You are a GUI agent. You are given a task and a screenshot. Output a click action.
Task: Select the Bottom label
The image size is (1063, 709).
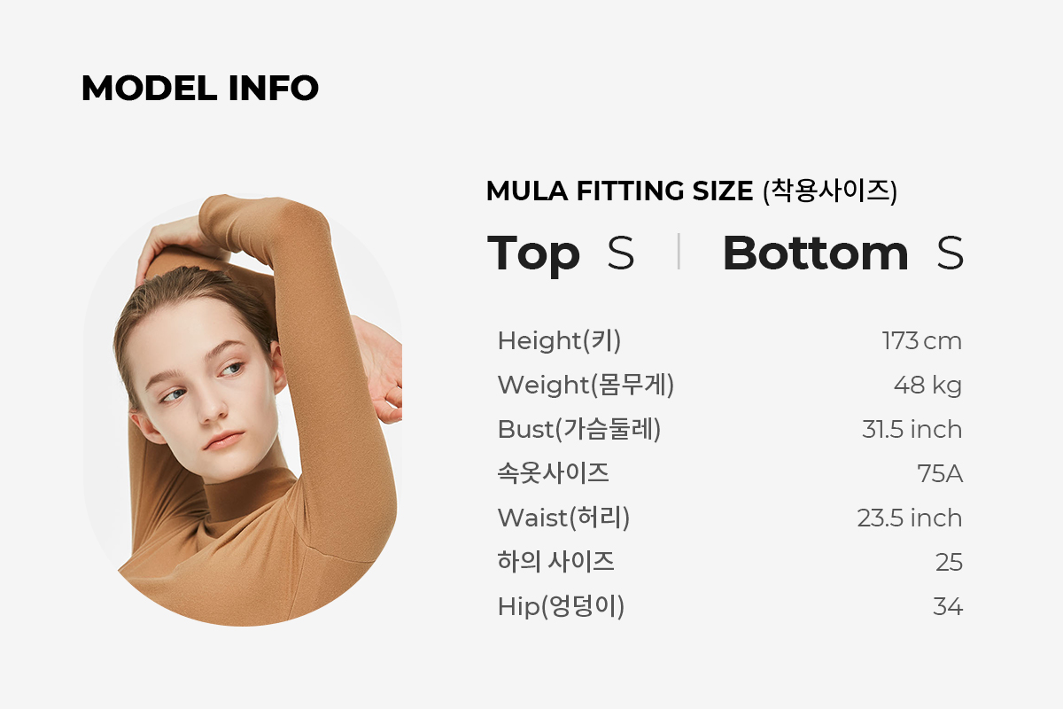click(815, 253)
